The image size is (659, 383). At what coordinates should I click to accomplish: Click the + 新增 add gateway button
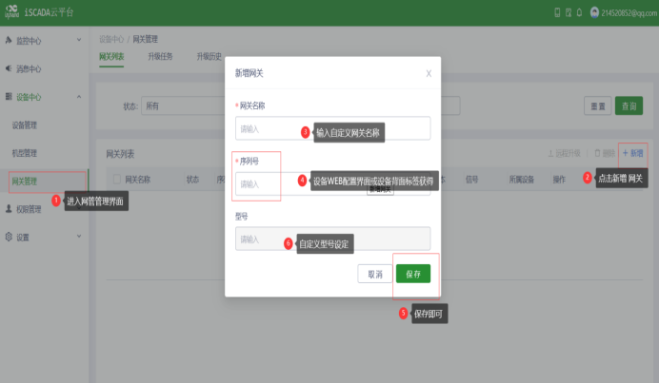pos(632,152)
